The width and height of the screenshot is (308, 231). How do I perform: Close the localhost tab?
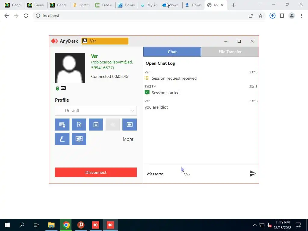click(222, 5)
